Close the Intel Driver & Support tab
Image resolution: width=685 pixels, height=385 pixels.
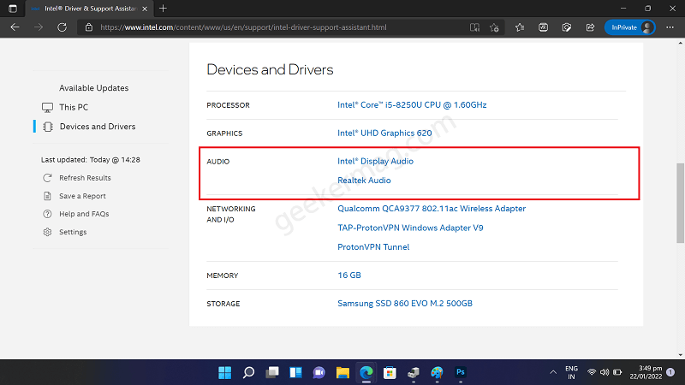point(145,9)
